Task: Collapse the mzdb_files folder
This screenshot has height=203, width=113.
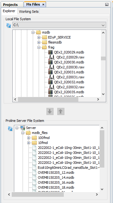Action: pyautogui.click(x=23, y=133)
